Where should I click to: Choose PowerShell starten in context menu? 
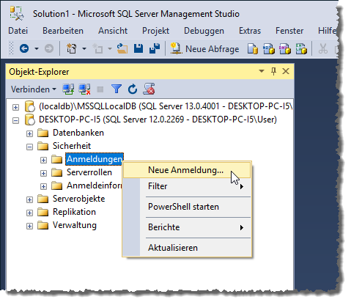187,207
